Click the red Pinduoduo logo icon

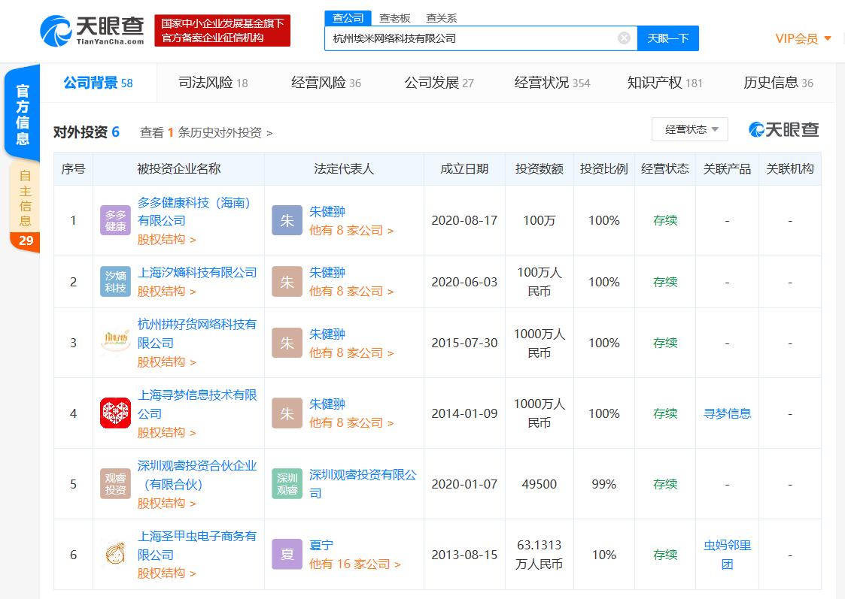115,413
